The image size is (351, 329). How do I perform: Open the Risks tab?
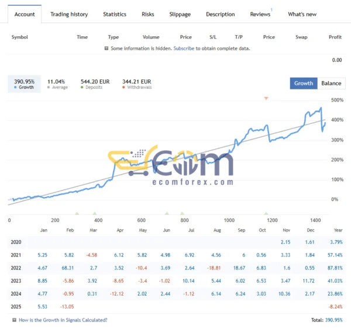(x=148, y=14)
